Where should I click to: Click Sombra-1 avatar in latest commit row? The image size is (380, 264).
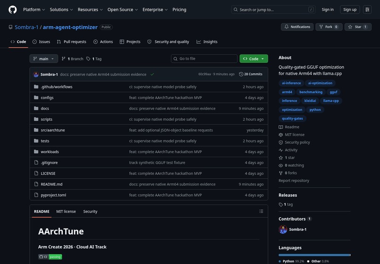click(36, 74)
